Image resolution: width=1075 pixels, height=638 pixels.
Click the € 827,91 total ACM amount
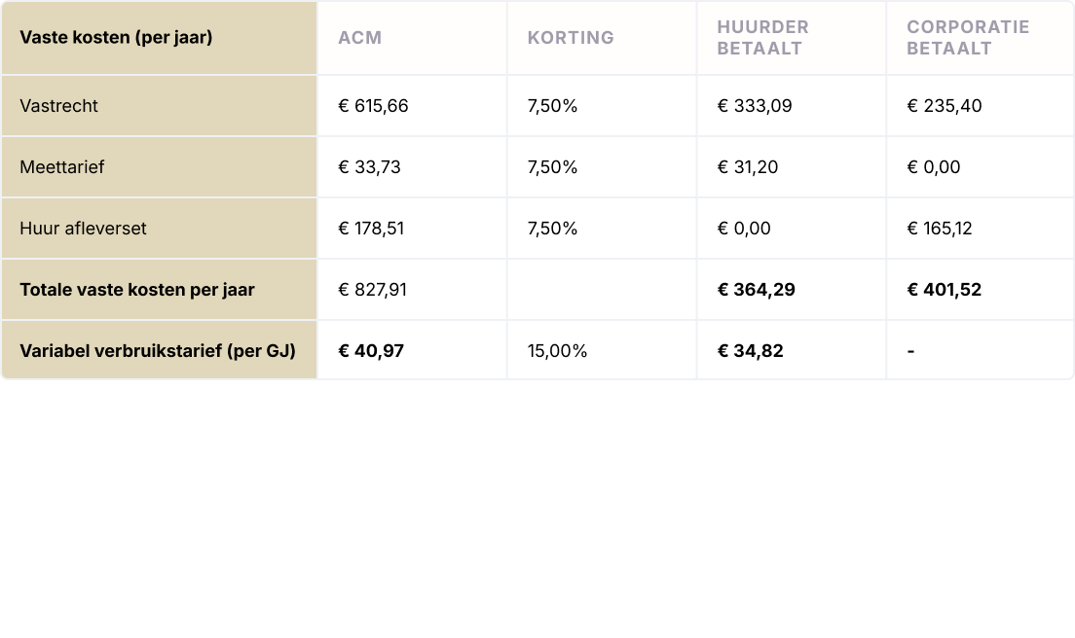[372, 290]
